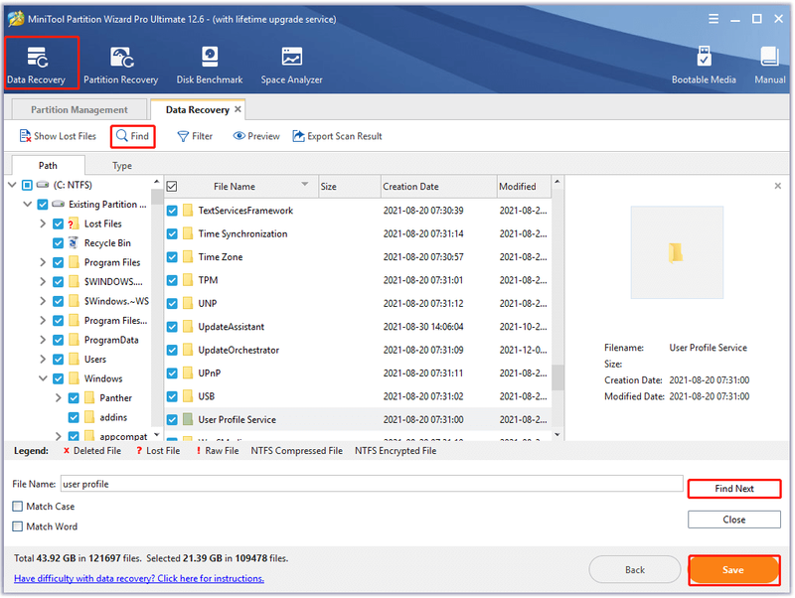Click the Preview eye button
The height and width of the screenshot is (598, 795).
256,136
